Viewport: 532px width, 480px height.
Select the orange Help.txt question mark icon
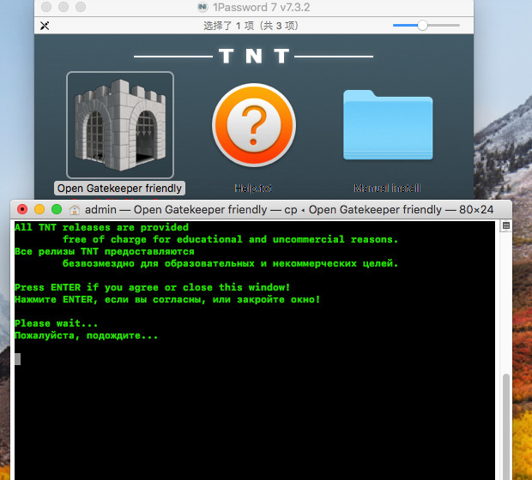point(254,124)
